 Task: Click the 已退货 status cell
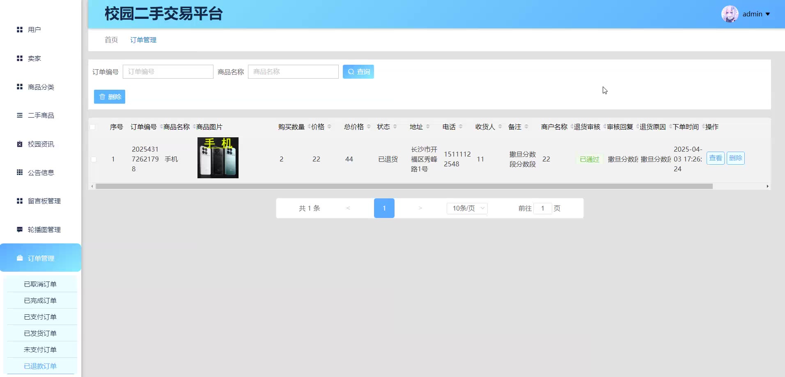point(388,159)
